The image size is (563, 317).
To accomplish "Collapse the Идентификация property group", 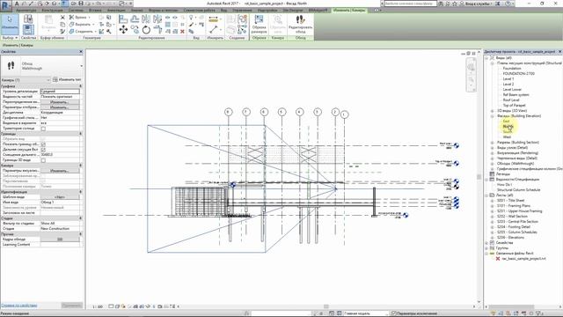I will [x=80, y=192].
